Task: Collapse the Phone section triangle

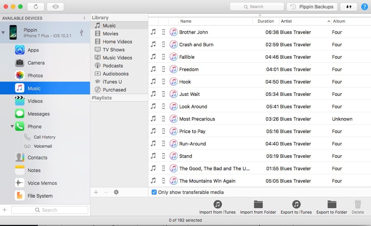Action: [12, 126]
